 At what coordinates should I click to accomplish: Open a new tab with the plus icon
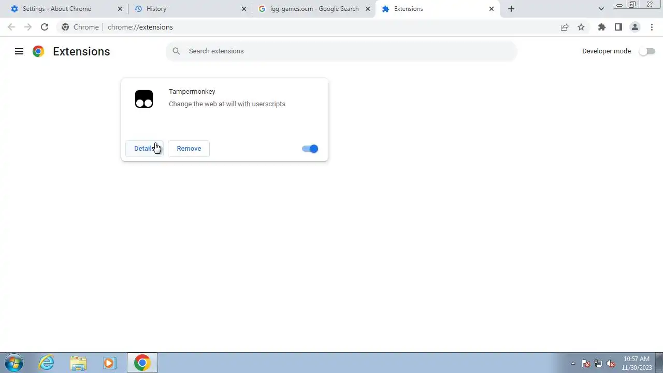511,9
